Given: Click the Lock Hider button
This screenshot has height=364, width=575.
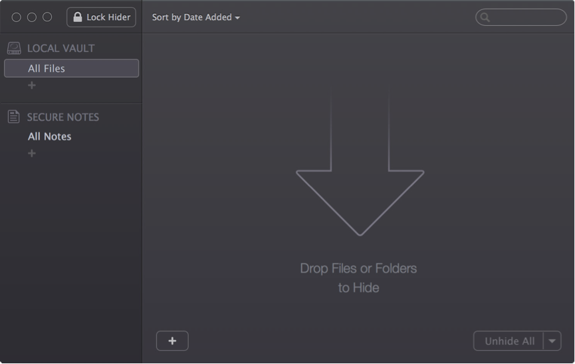Looking at the screenshot, I should (x=101, y=17).
